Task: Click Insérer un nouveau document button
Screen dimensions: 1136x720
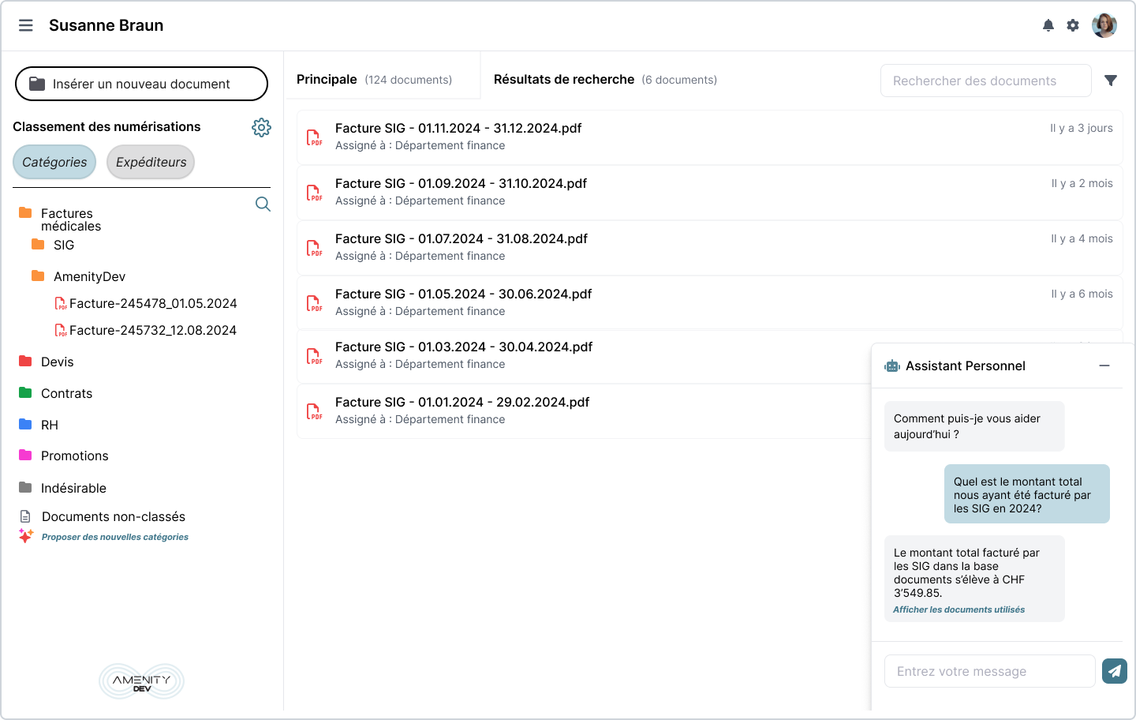Action: [141, 84]
